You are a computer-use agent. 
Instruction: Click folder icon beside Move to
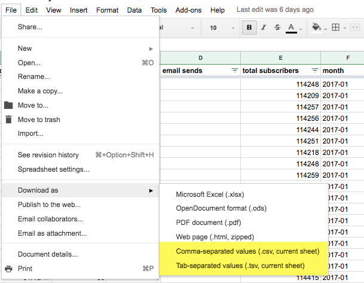tap(8, 105)
